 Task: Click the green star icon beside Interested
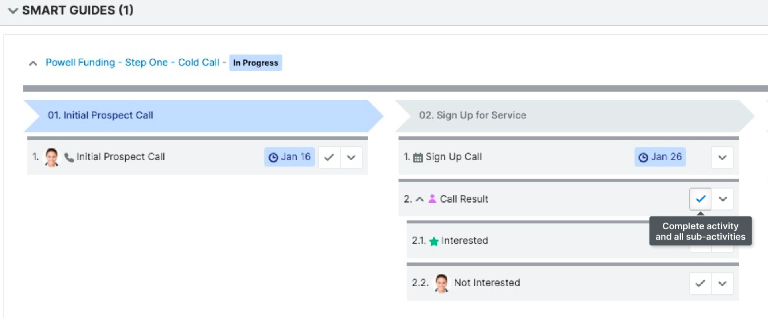tap(433, 241)
